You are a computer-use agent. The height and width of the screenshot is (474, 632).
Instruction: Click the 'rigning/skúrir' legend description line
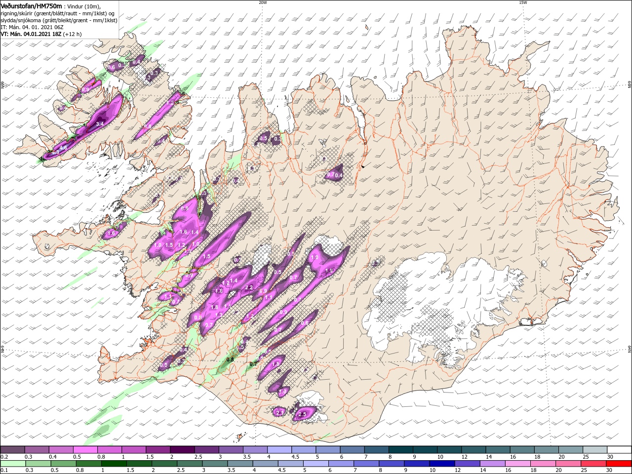[58, 13]
